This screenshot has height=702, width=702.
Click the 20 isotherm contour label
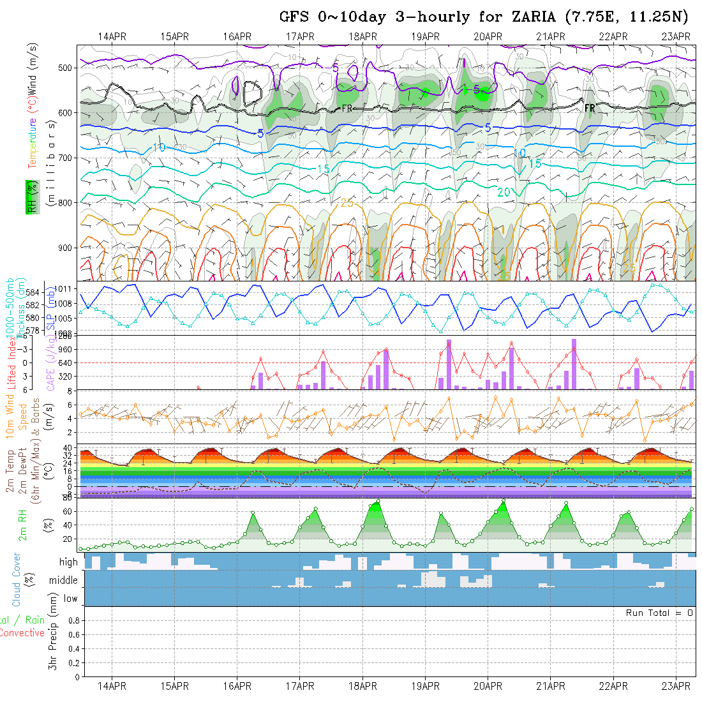pyautogui.click(x=504, y=192)
